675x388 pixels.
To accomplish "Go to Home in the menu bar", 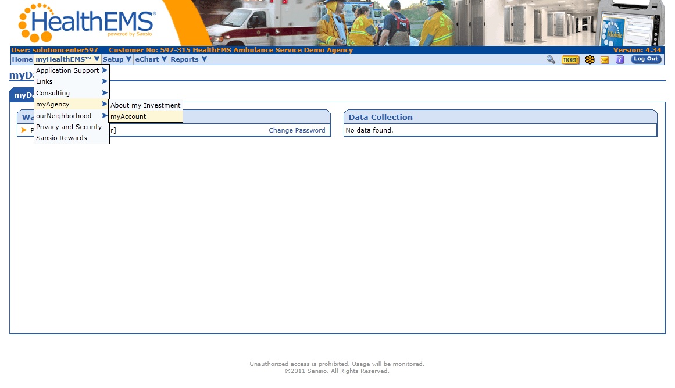I will pyautogui.click(x=22, y=59).
